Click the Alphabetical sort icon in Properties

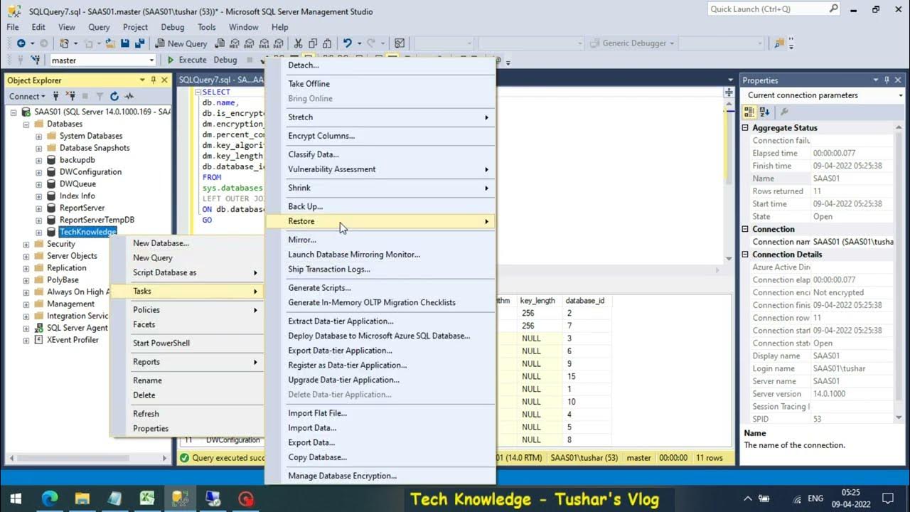tap(765, 112)
